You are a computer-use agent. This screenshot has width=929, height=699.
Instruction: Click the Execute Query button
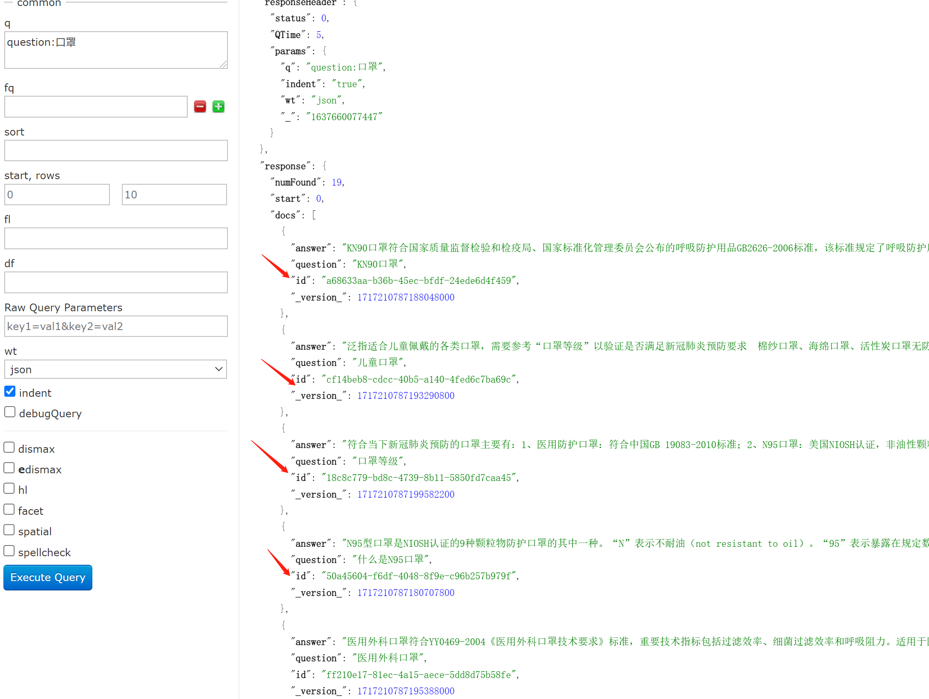[48, 578]
